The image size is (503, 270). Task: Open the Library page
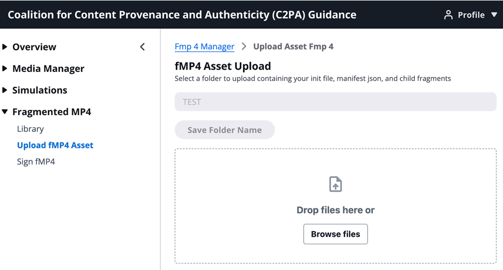click(31, 129)
